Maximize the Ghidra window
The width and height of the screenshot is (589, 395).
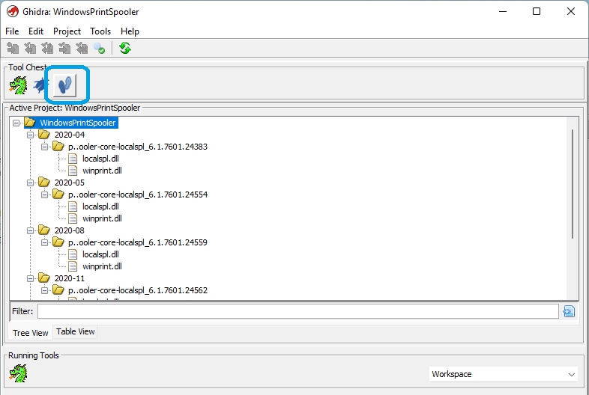click(x=537, y=11)
